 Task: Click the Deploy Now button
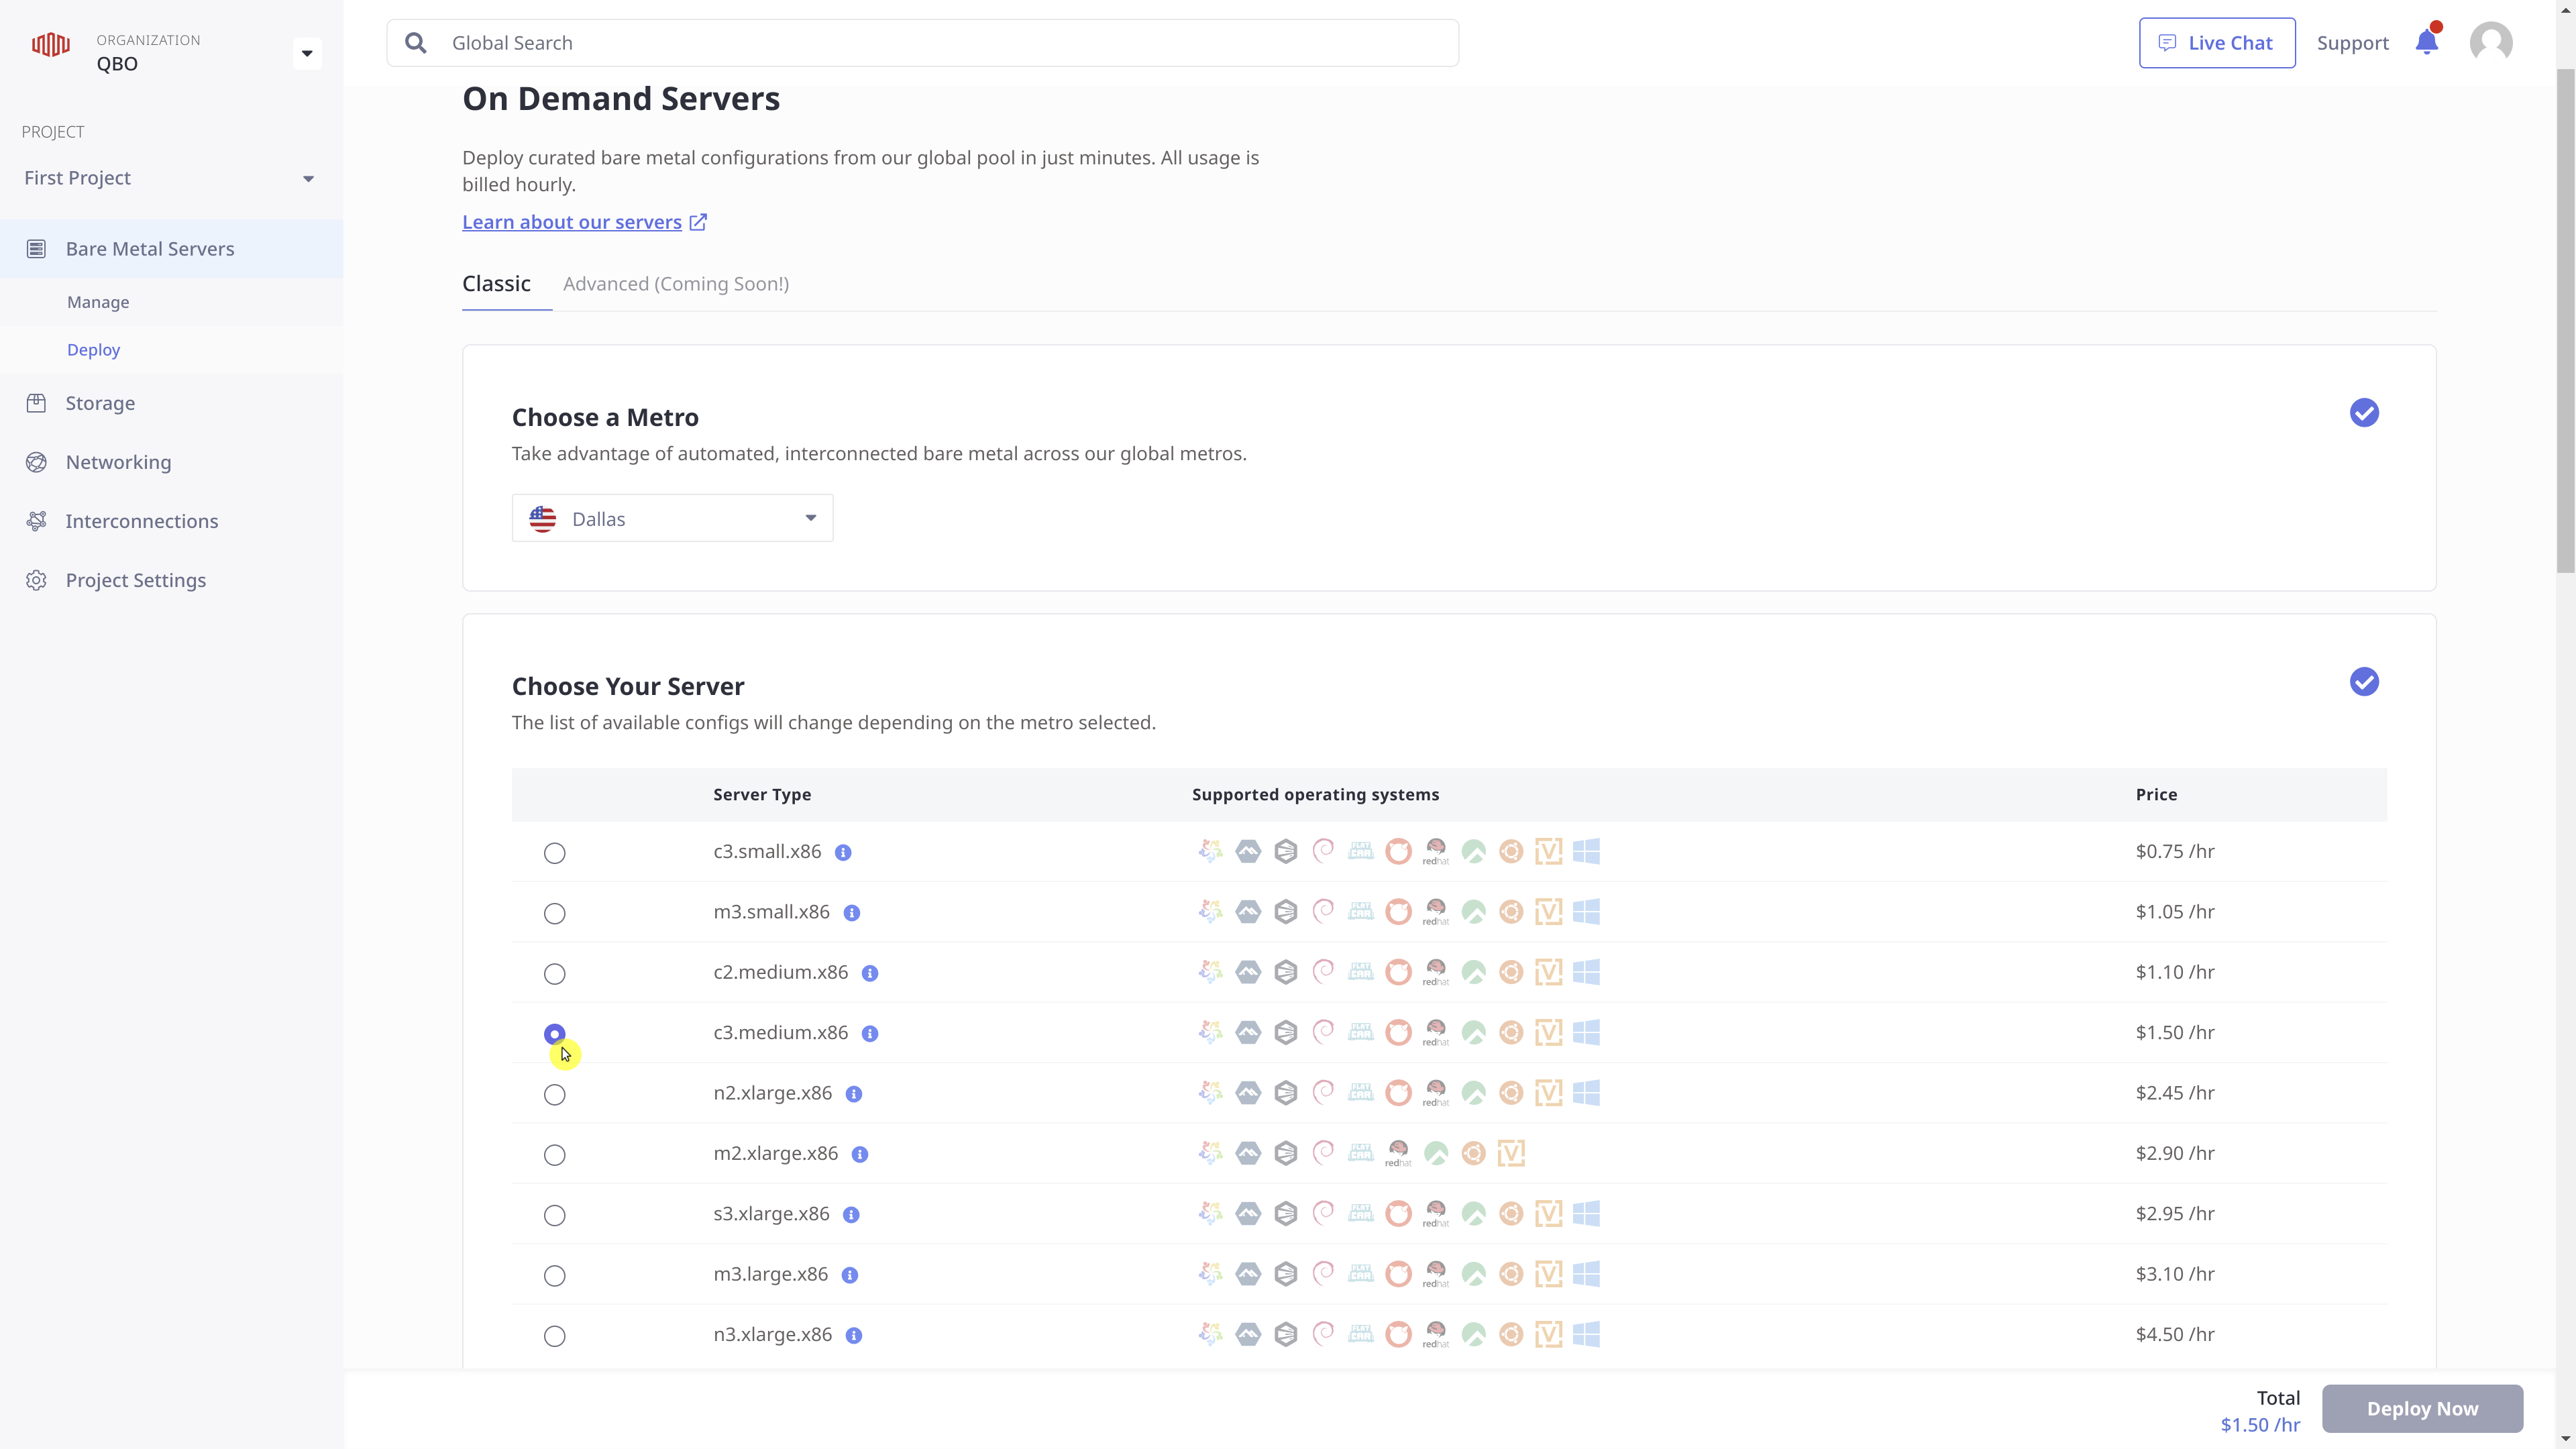2422,1408
